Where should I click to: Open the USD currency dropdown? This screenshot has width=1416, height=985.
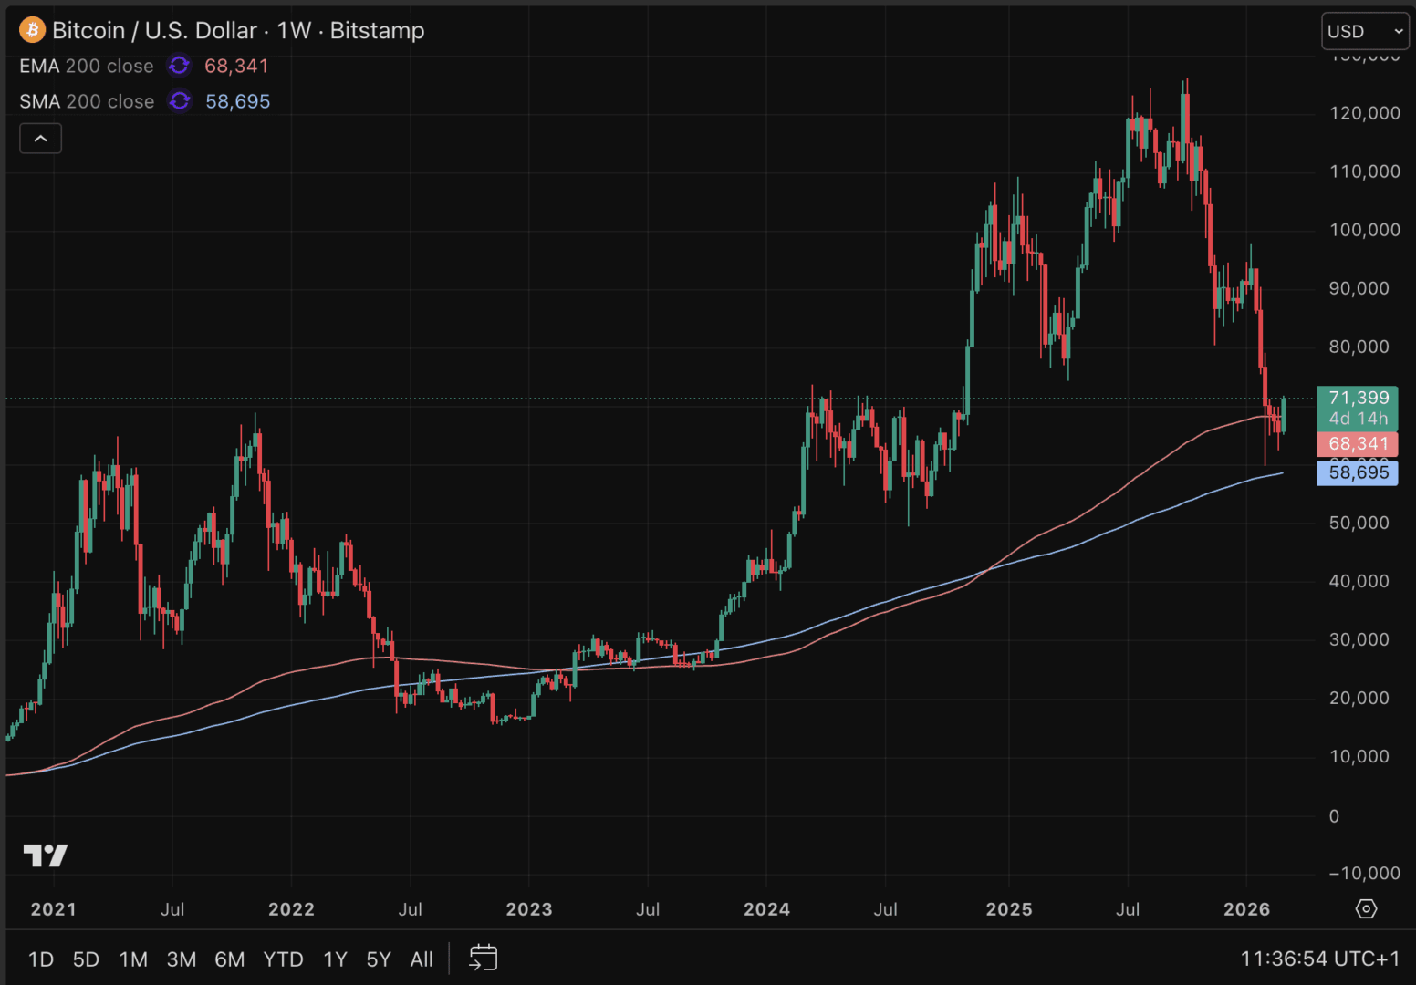1365,31
